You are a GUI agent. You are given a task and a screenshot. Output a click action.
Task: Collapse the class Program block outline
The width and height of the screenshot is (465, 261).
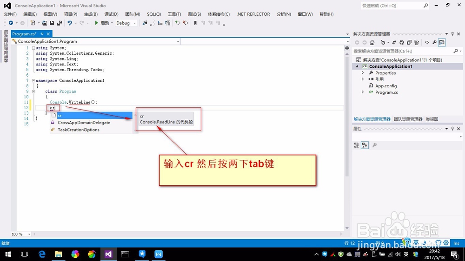pos(33,91)
